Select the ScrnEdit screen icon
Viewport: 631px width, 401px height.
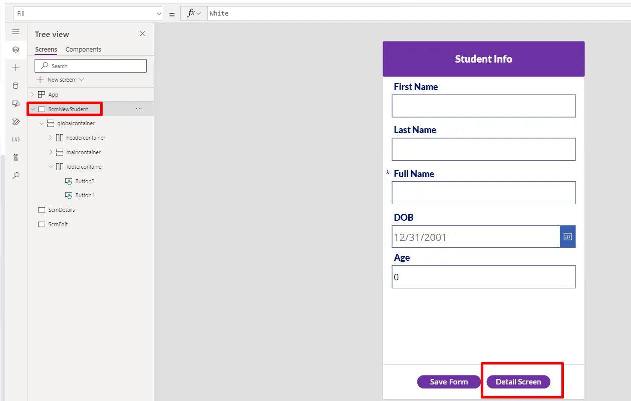pyautogui.click(x=42, y=224)
